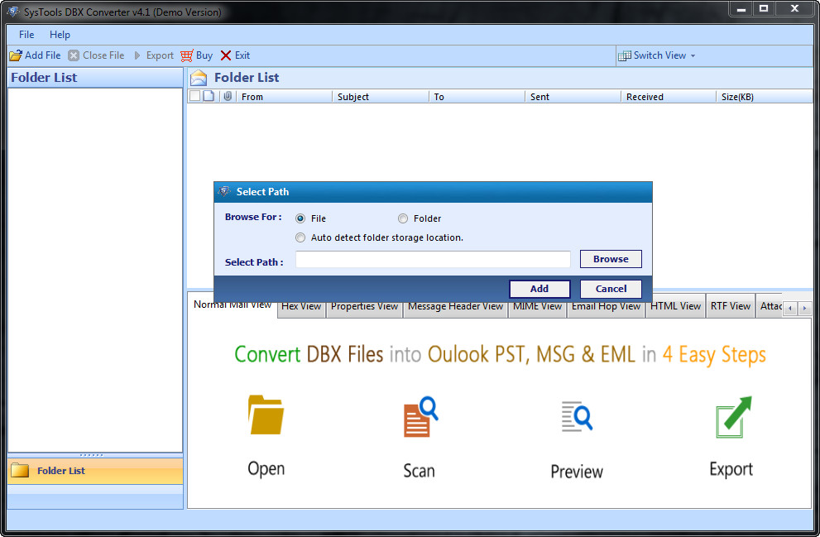
Task: Select the Folder radio button
Action: 403,218
